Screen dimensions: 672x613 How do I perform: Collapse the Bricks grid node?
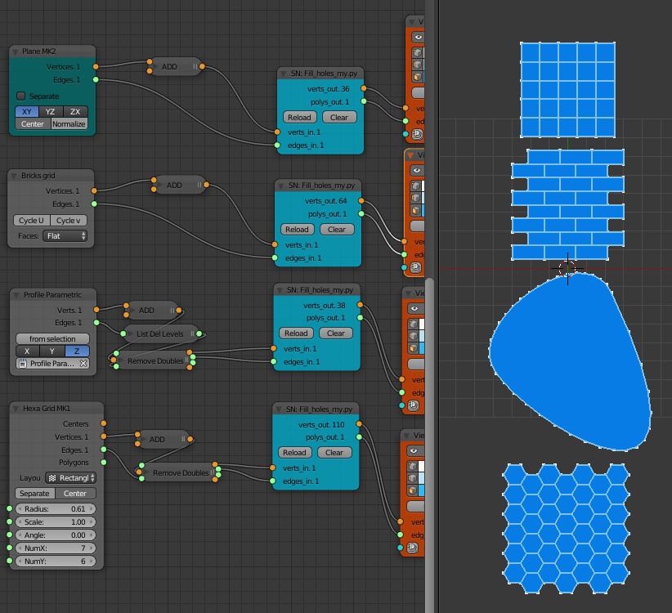coord(15,176)
